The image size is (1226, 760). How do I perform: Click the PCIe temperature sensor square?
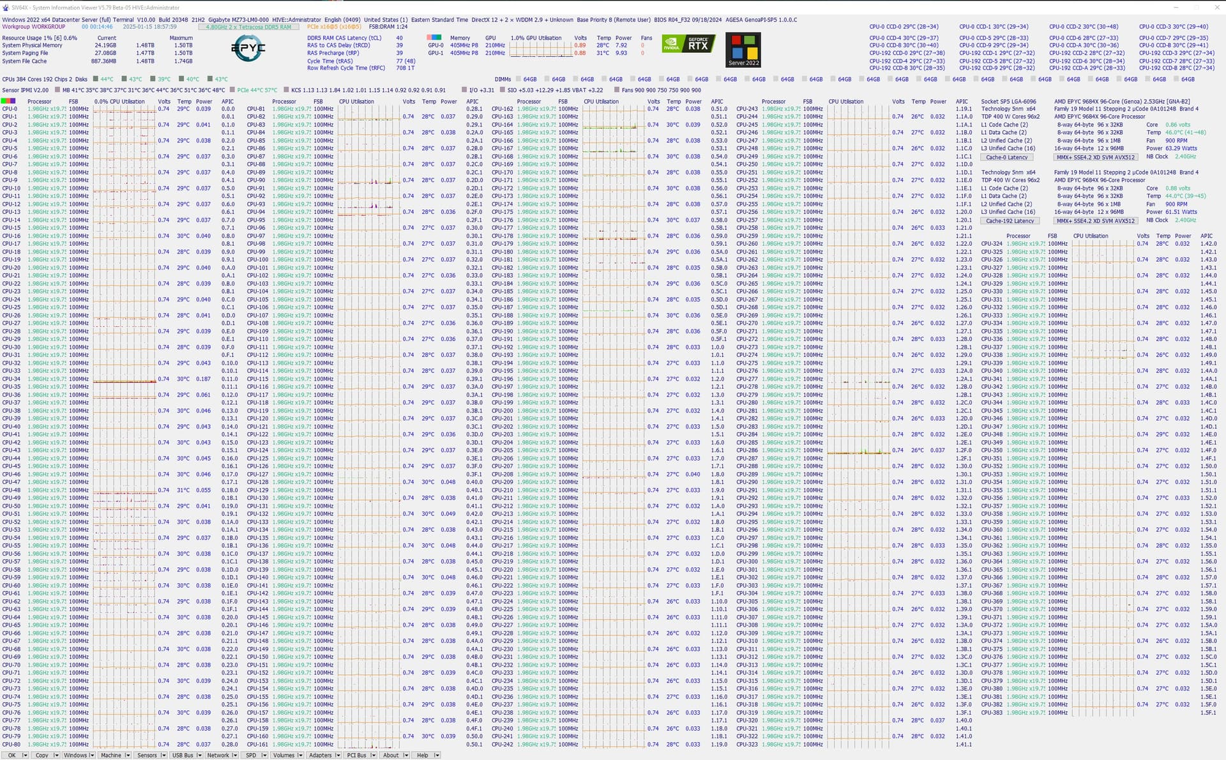tap(232, 90)
